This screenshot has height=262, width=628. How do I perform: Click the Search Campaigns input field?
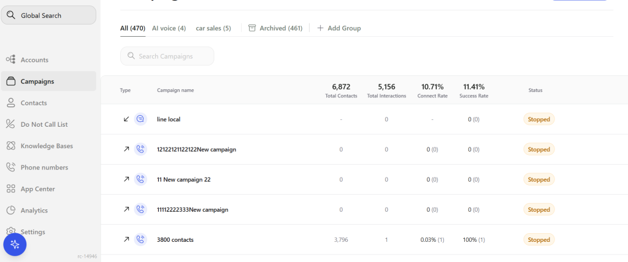167,56
